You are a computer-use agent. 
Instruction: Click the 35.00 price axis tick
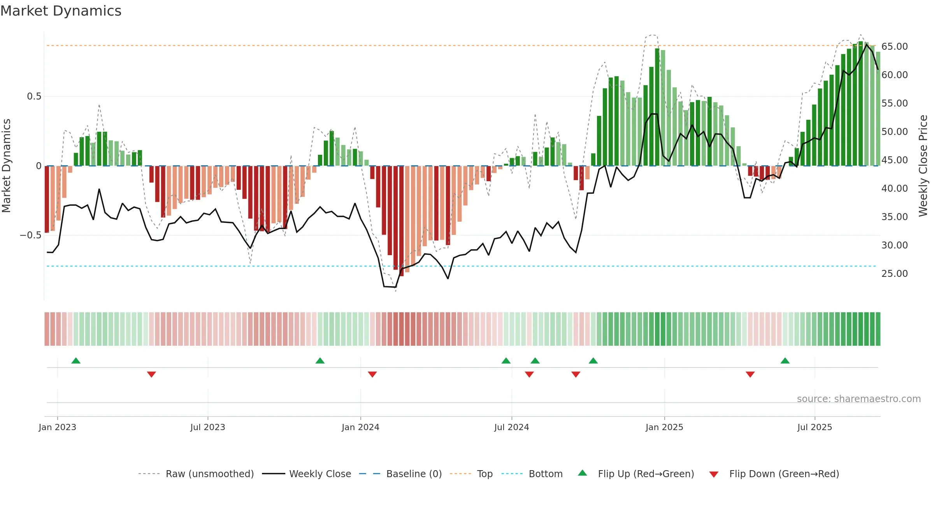point(895,217)
